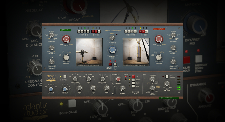Toggle the Predelay Tempo Sync button
This screenshot has height=122, width=225.
click(115, 64)
